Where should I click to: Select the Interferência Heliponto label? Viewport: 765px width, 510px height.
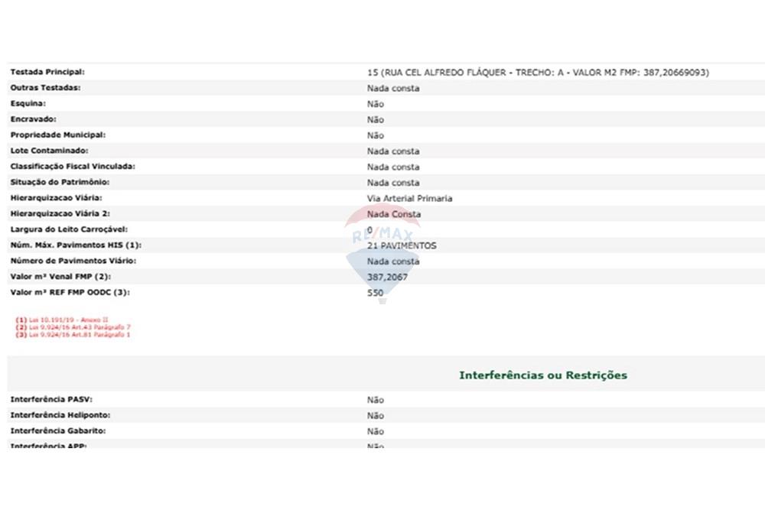click(x=58, y=415)
